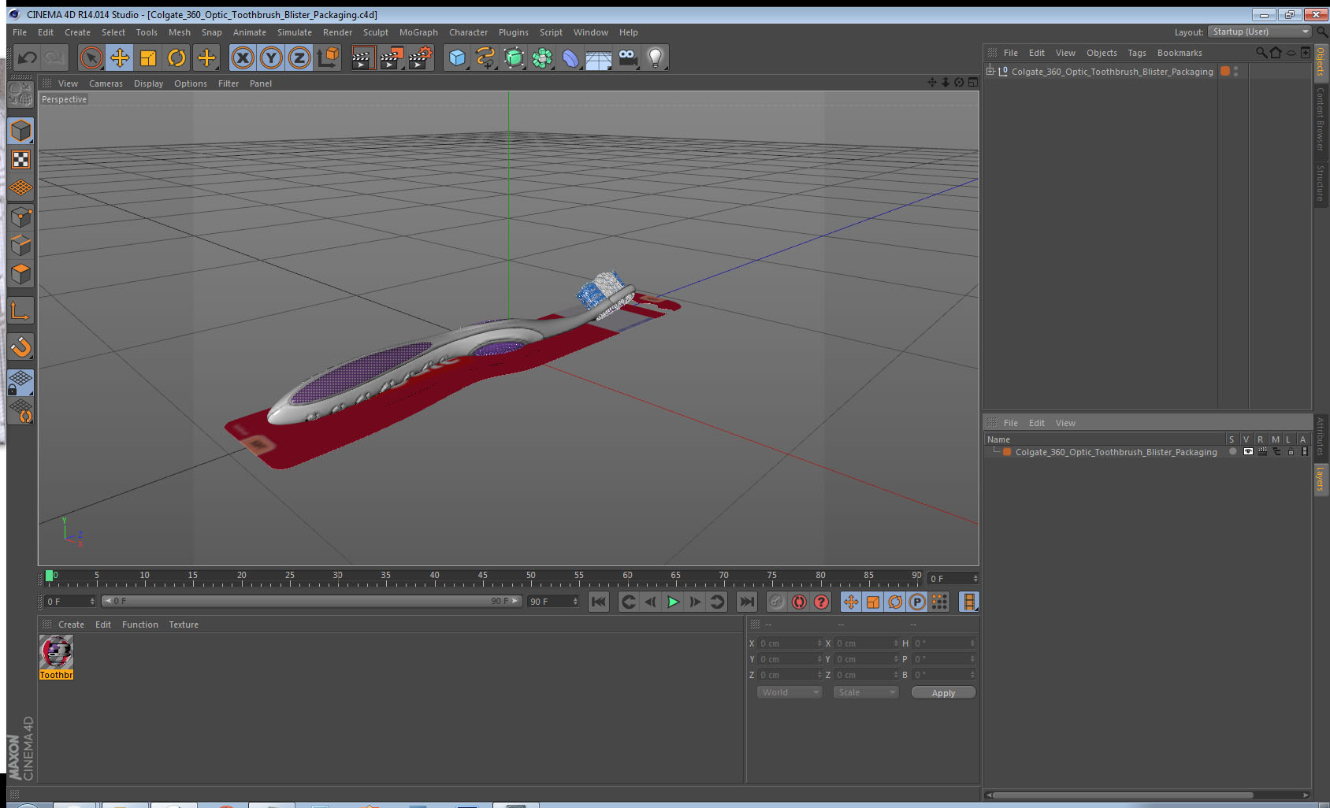
Task: Add Floor environment object icon
Action: (599, 57)
